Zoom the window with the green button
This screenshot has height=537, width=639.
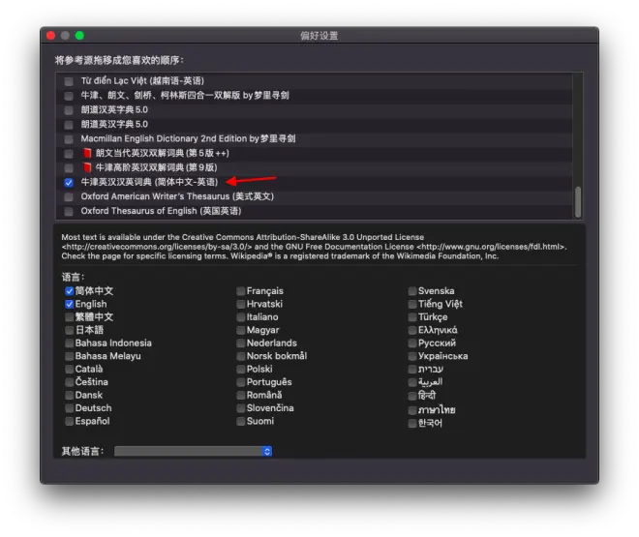pyautogui.click(x=79, y=36)
